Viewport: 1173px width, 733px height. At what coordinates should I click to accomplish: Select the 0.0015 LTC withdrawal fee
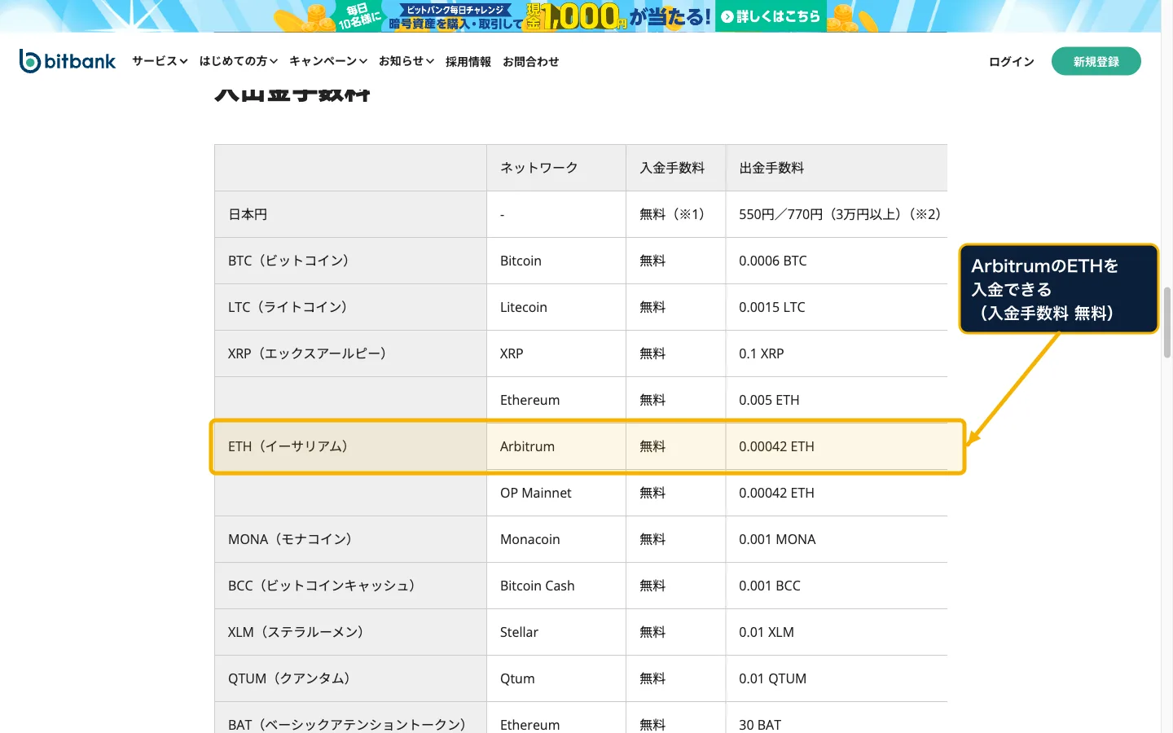772,307
